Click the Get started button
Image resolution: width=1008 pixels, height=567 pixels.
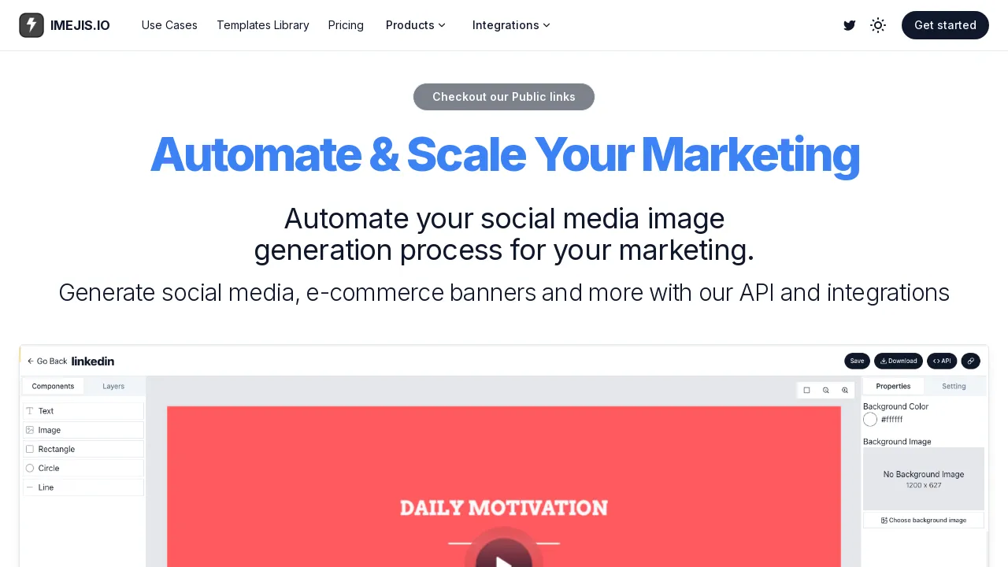(x=945, y=25)
